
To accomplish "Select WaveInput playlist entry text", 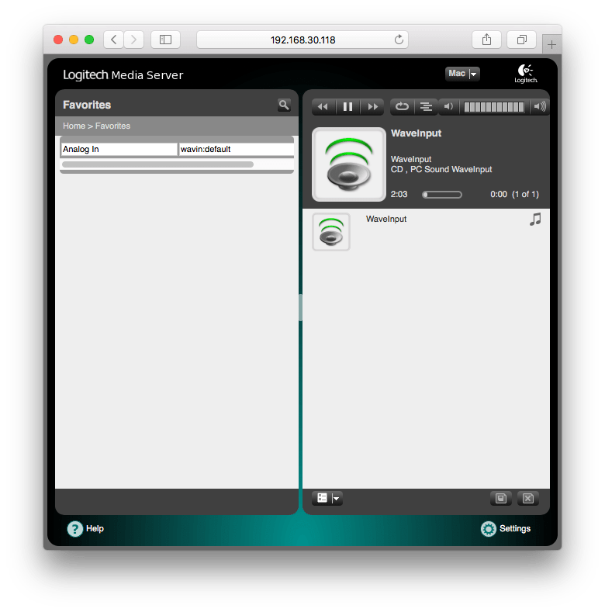I will pos(386,219).
